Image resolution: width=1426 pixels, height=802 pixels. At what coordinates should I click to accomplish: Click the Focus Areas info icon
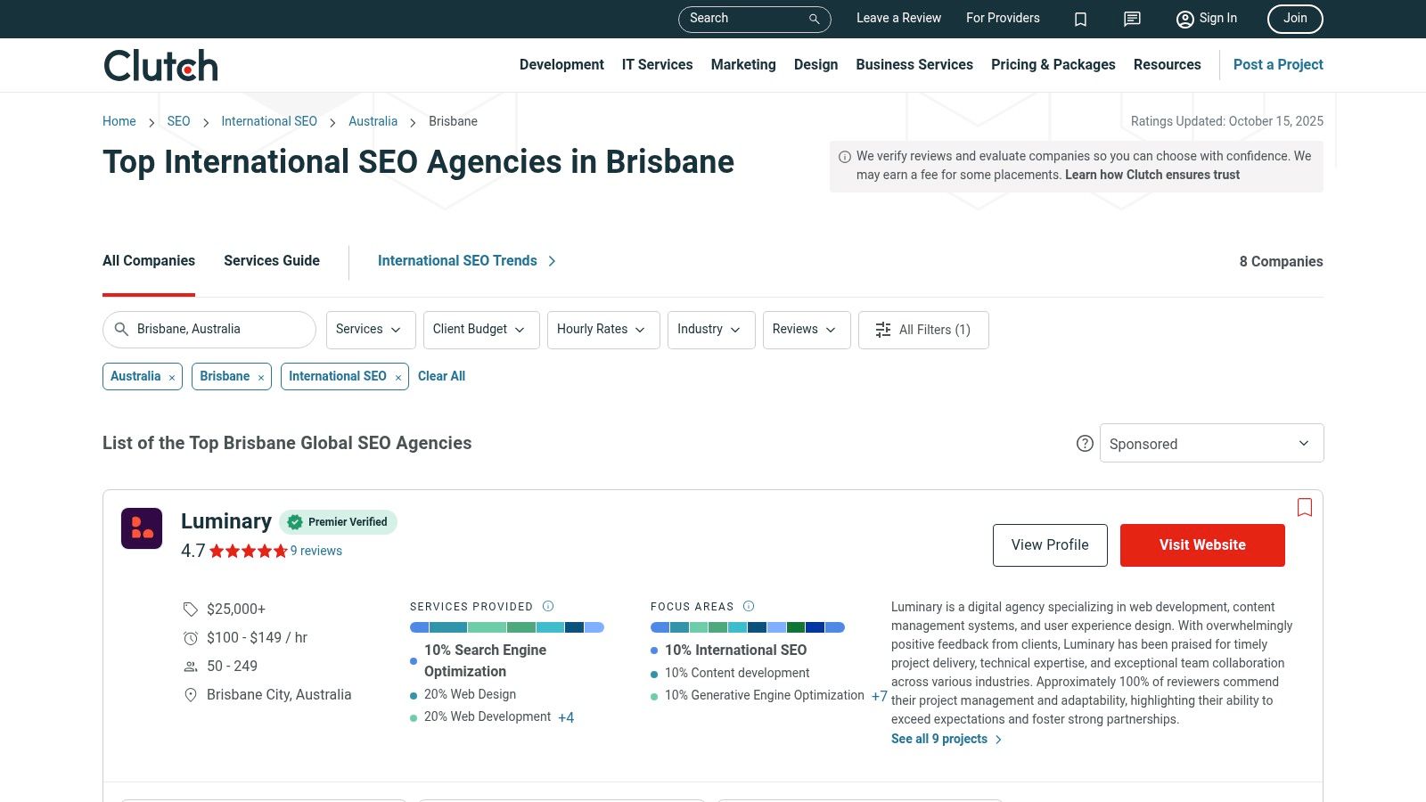click(749, 606)
